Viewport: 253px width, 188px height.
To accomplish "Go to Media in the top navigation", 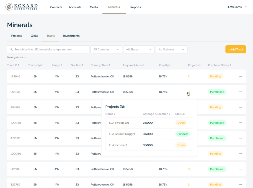I will 94,7.
